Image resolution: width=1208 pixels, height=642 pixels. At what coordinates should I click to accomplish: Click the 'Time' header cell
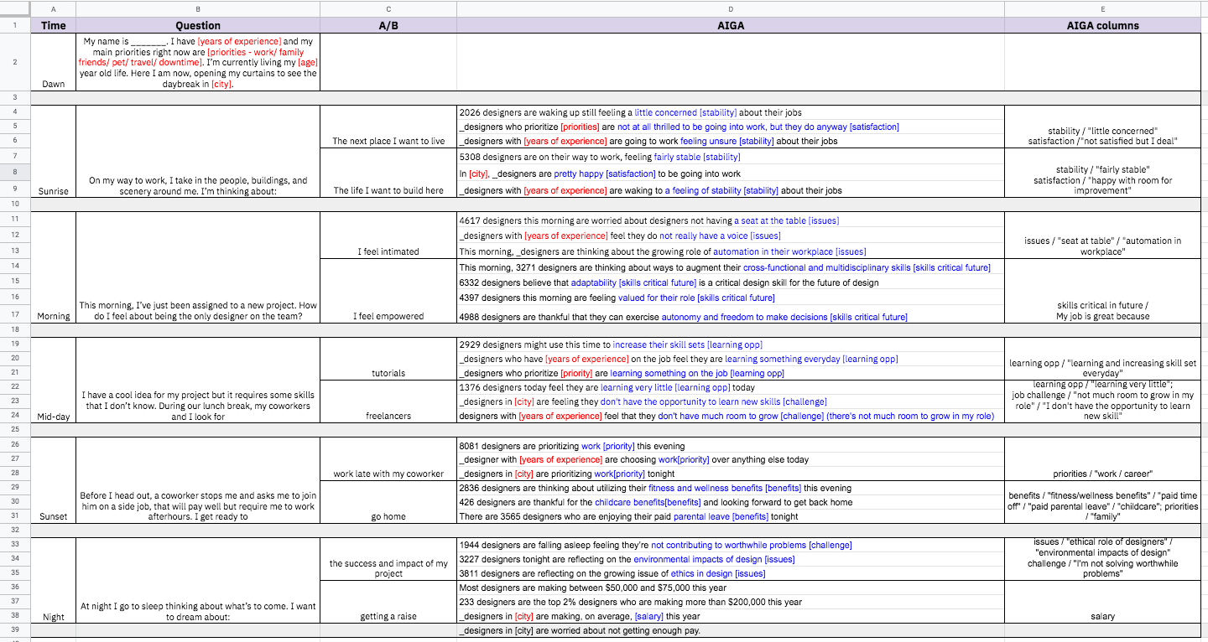pyautogui.click(x=54, y=25)
